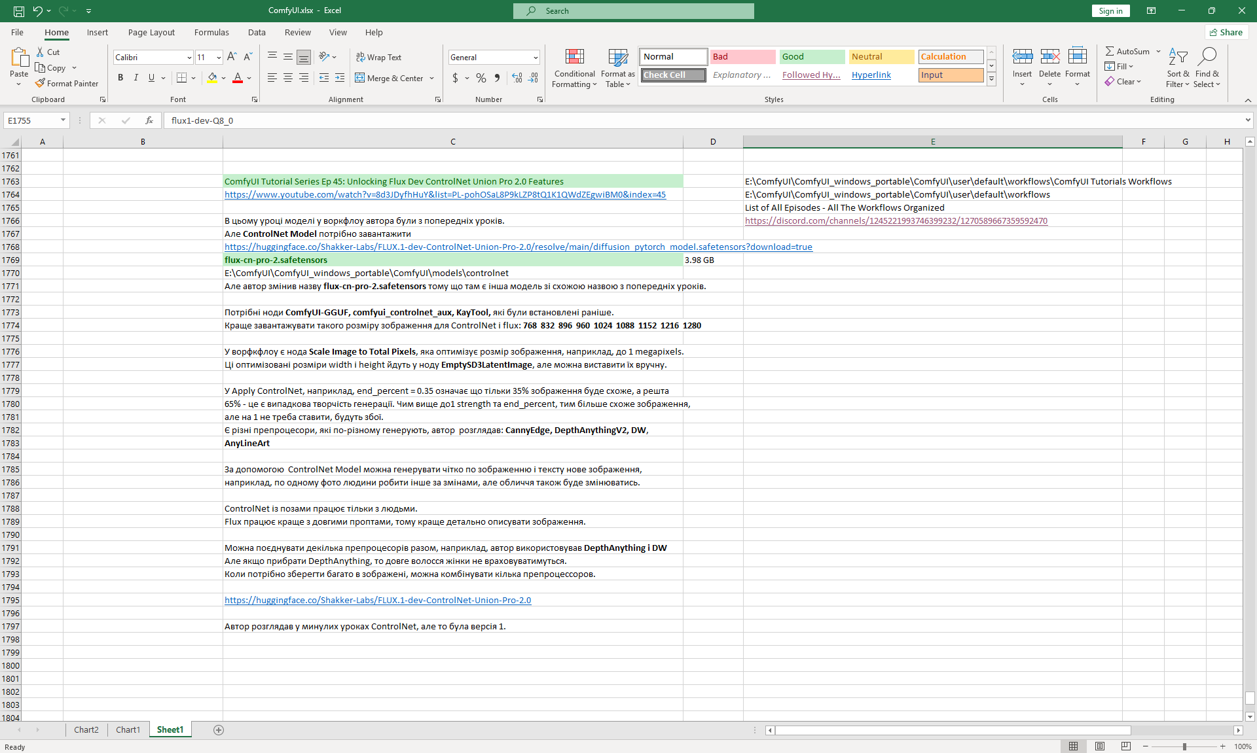Click the Format Painter brush icon
This screenshot has width=1257, height=753.
point(40,83)
